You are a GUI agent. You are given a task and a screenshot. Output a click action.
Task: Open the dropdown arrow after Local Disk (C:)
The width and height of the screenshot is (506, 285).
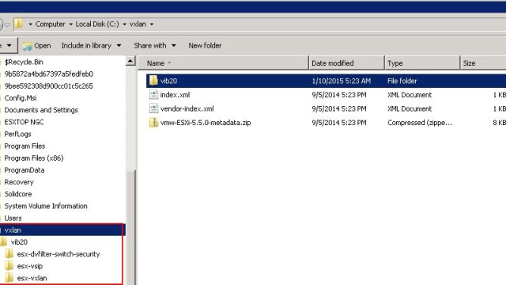point(124,25)
